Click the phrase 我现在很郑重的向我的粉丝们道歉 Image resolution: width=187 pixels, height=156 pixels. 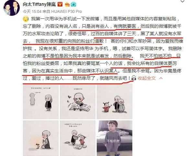pos(70,41)
